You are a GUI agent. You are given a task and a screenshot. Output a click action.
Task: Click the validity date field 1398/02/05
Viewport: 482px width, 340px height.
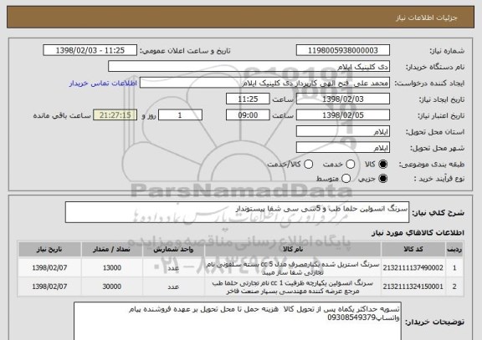point(343,115)
